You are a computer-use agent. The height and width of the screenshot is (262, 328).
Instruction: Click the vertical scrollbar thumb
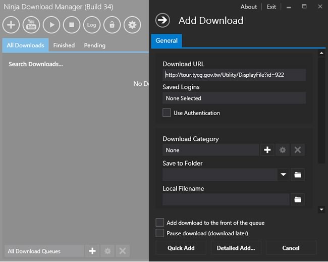[x=321, y=111]
